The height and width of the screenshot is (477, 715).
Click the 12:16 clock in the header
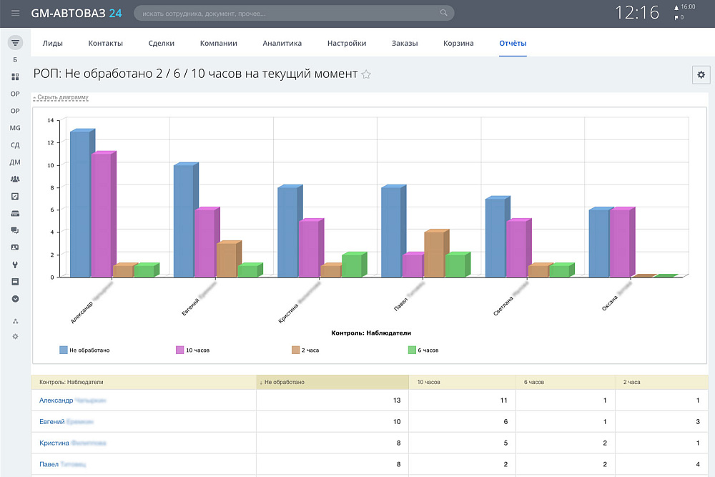coord(637,13)
